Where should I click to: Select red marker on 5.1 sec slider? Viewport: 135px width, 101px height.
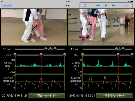click(x=50, y=49)
